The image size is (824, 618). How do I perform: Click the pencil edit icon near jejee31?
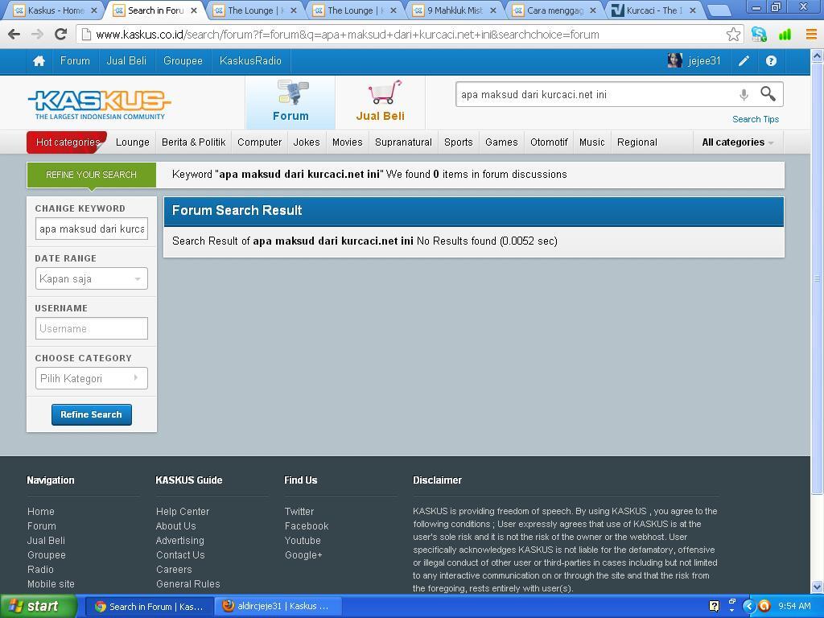pos(744,61)
